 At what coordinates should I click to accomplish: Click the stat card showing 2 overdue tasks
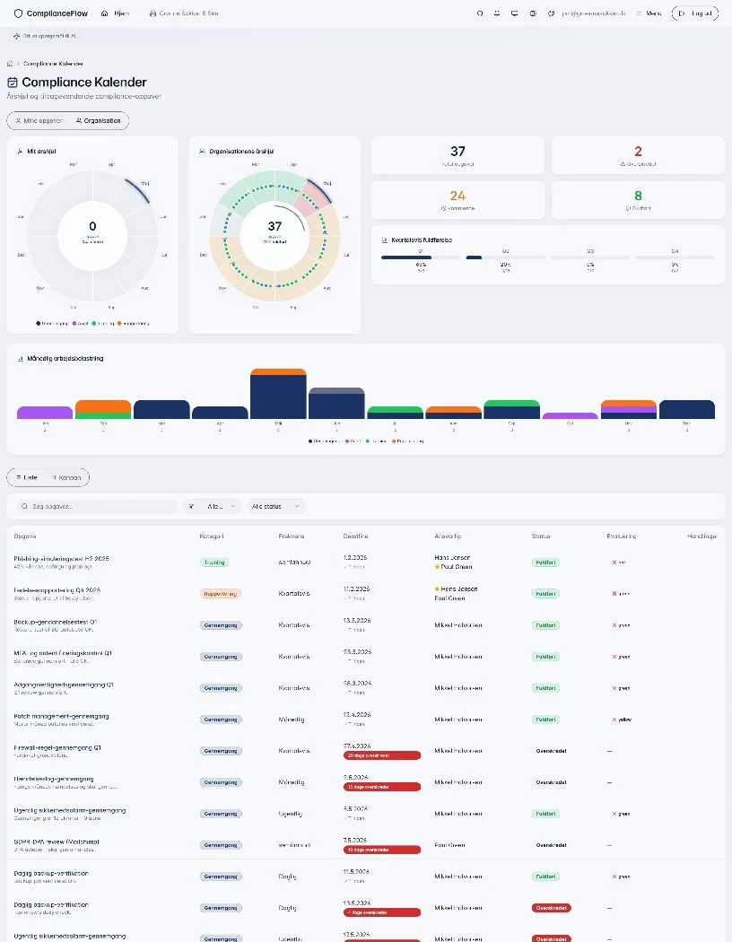pyautogui.click(x=639, y=155)
